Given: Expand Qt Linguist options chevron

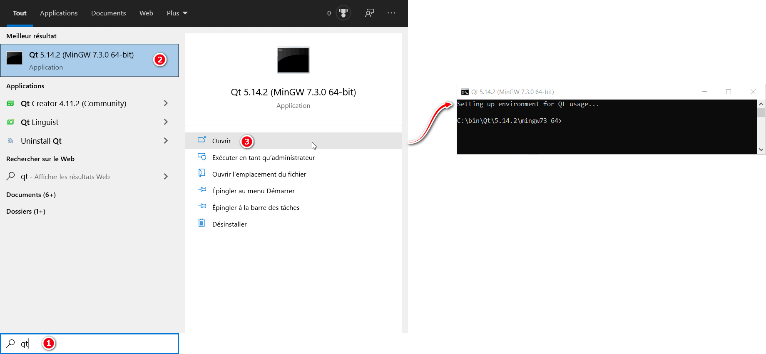Looking at the screenshot, I should (166, 122).
